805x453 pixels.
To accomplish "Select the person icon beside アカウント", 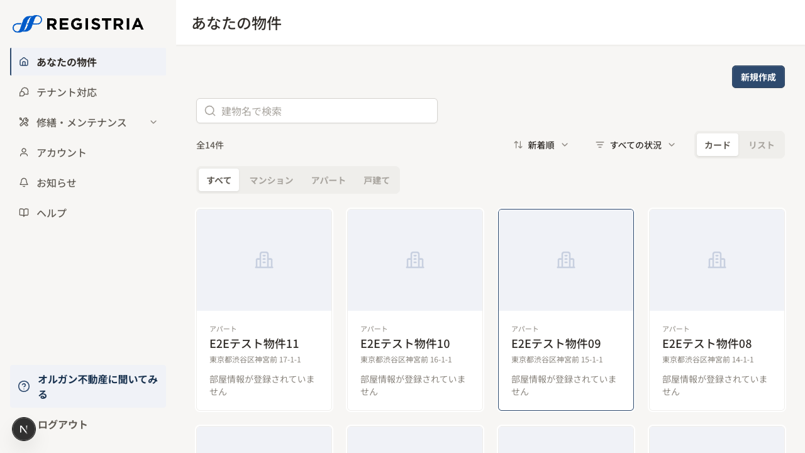I will tap(24, 152).
